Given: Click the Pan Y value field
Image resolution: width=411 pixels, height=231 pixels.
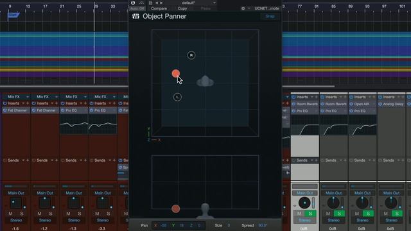Looking at the screenshot, I should tap(181, 225).
